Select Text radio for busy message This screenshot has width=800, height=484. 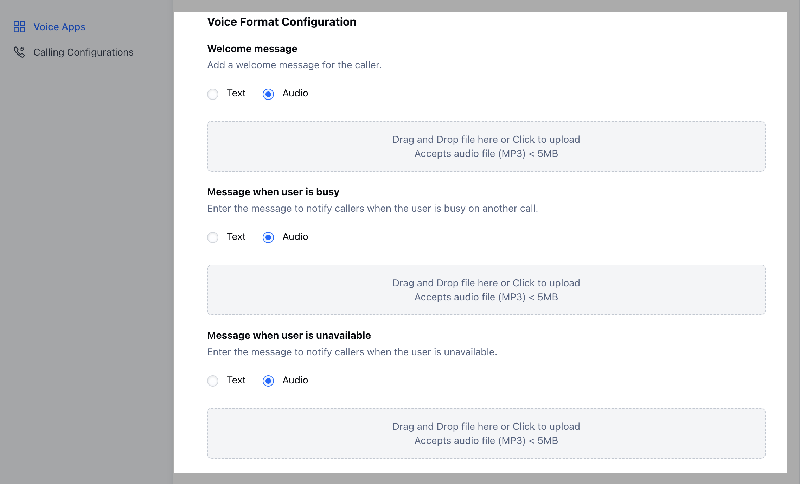213,237
